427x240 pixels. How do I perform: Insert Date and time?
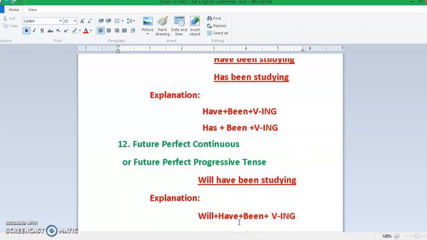pyautogui.click(x=179, y=26)
